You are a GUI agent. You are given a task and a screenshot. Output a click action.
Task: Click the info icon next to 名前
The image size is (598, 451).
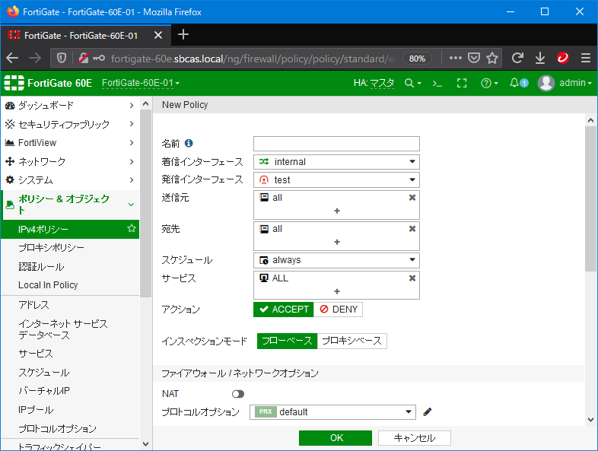click(x=189, y=143)
